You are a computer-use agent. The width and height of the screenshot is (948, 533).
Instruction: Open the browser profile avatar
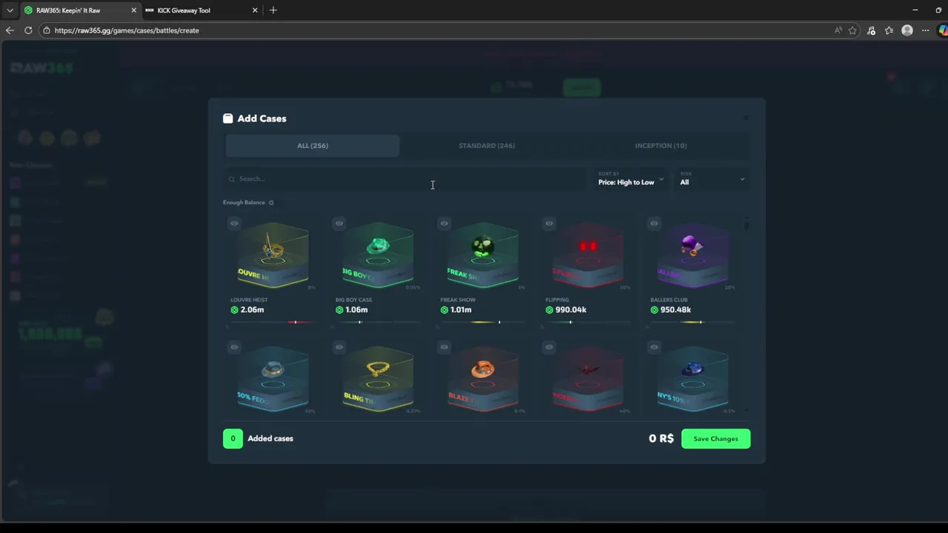pyautogui.click(x=907, y=30)
